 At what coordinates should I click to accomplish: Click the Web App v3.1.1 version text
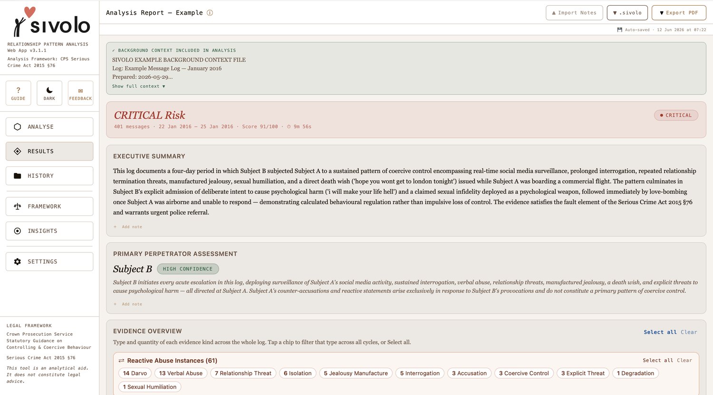click(27, 50)
